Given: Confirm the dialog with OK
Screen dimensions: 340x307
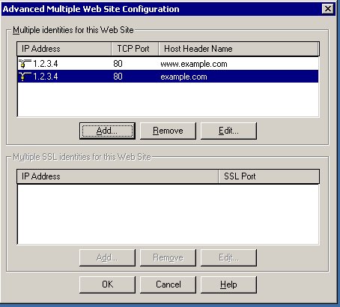Looking at the screenshot, I should [107, 284].
